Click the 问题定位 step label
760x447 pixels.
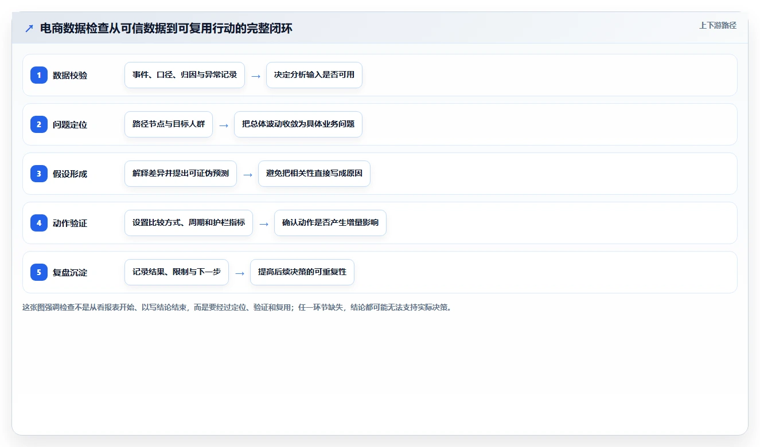[70, 124]
